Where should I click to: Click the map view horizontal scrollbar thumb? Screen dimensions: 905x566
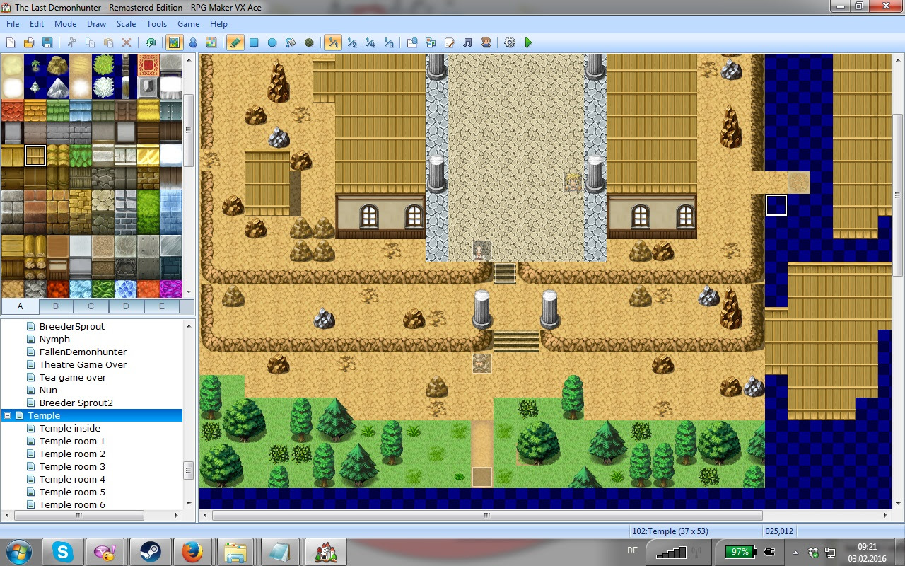(x=488, y=515)
